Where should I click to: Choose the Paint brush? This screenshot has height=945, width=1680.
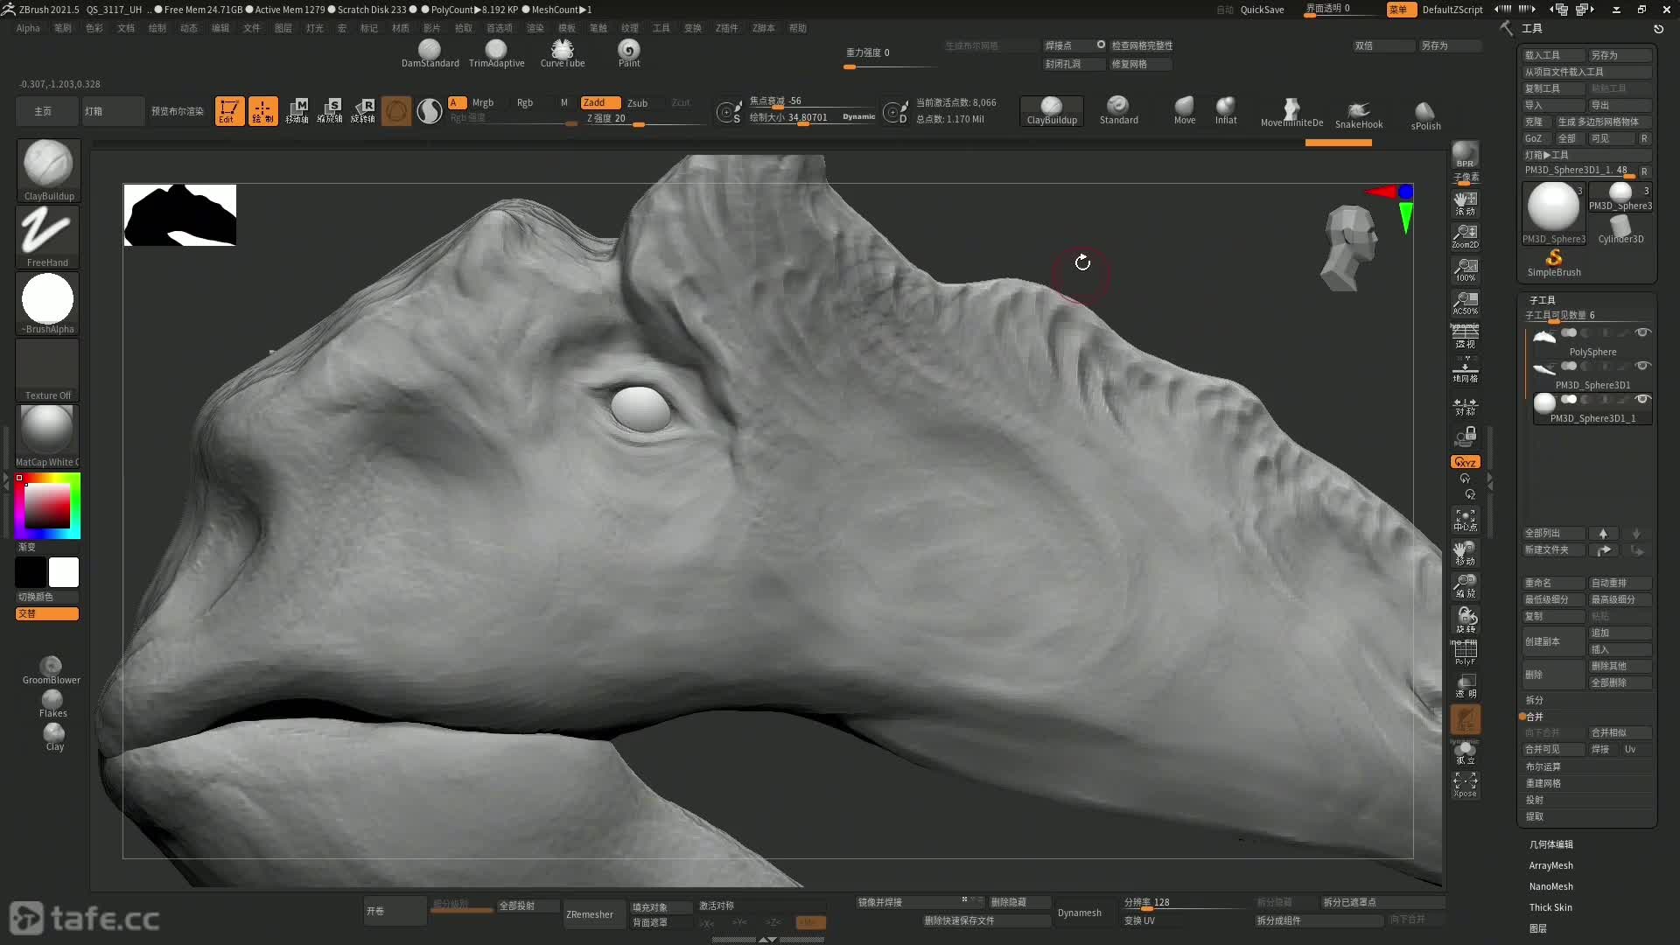pos(629,53)
